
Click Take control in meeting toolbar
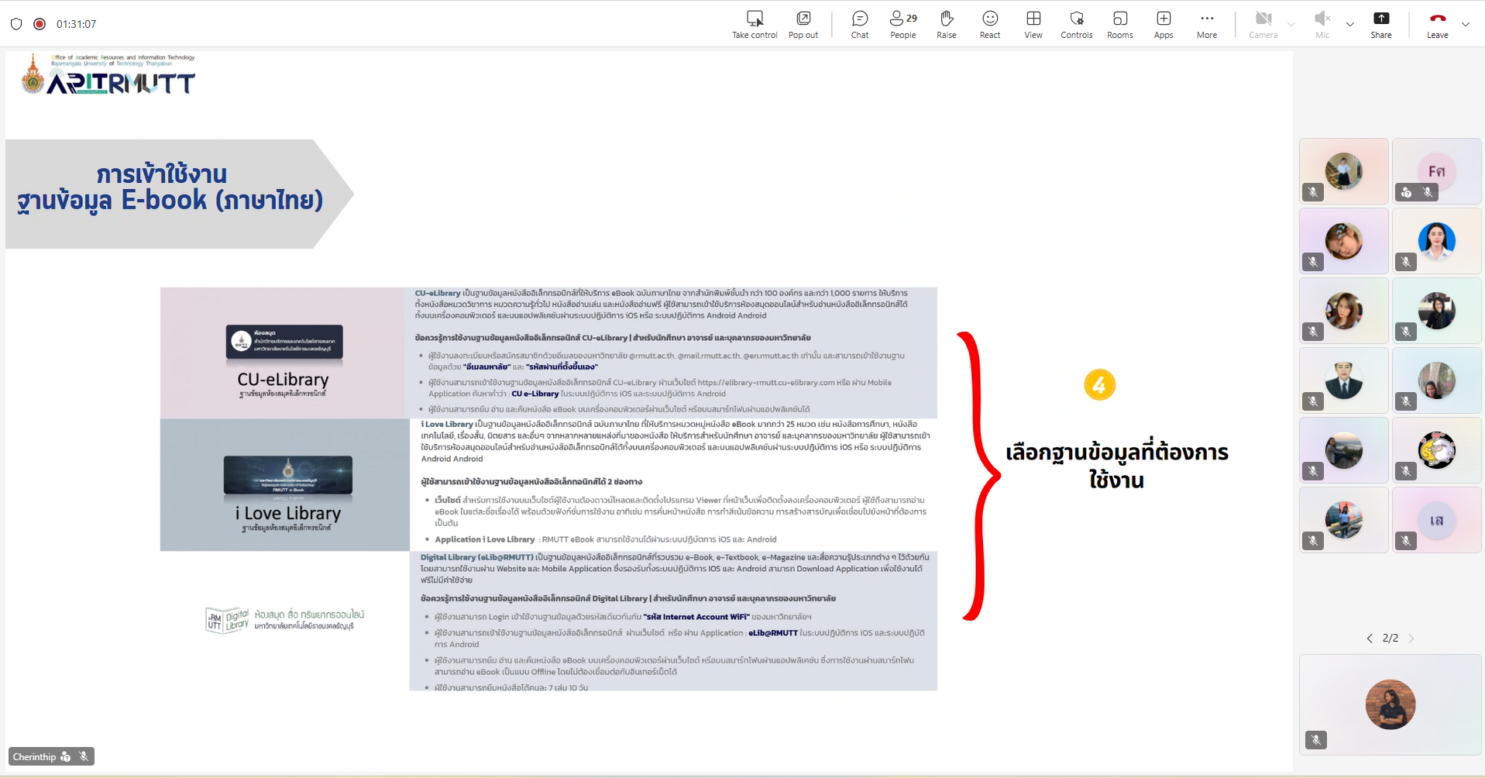755,24
